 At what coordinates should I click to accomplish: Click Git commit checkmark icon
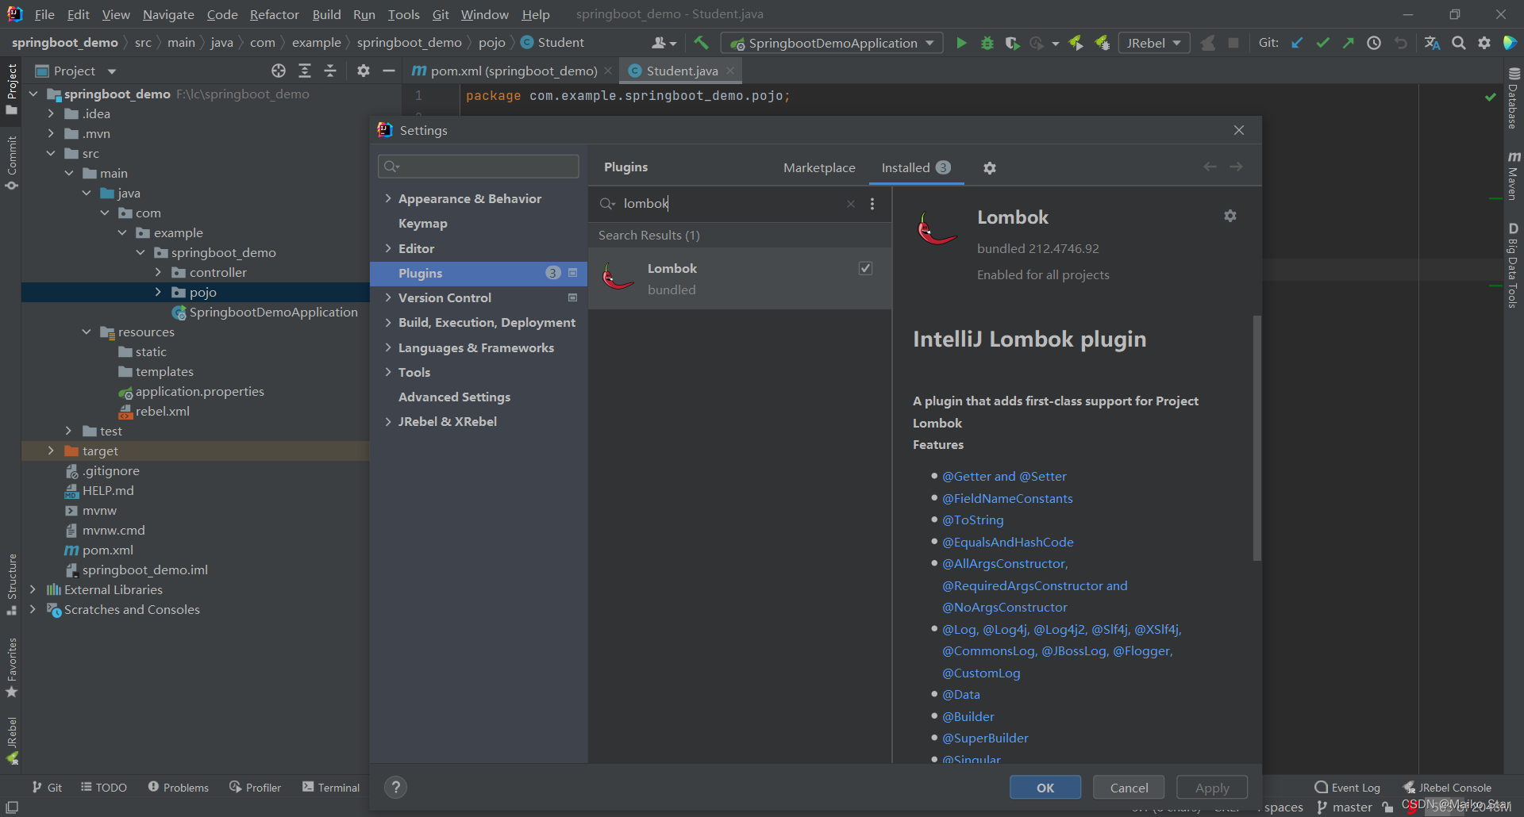pyautogui.click(x=1322, y=43)
